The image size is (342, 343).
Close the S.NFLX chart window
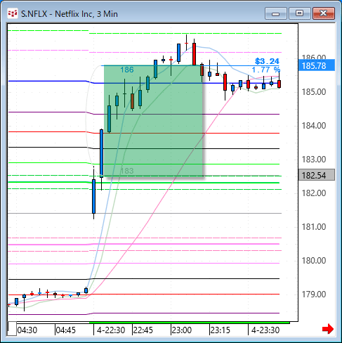point(324,13)
